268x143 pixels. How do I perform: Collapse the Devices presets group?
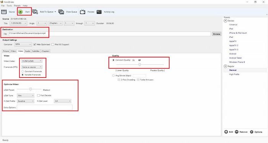click(226, 21)
